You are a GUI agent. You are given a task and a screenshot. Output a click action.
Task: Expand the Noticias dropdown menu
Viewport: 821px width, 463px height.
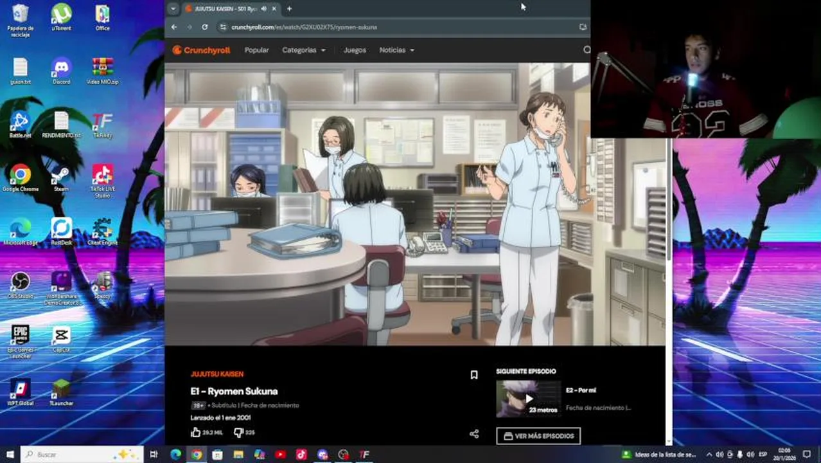396,50
